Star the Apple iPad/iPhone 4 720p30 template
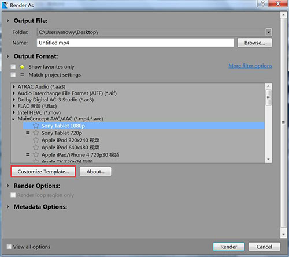The height and width of the screenshot is (257, 289). click(36, 154)
